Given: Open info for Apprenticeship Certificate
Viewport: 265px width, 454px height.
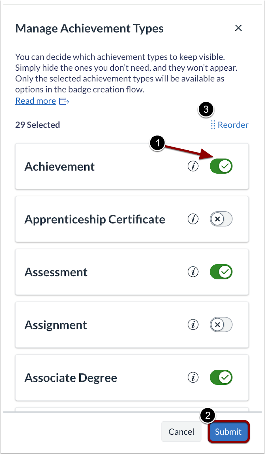Looking at the screenshot, I should (x=193, y=219).
